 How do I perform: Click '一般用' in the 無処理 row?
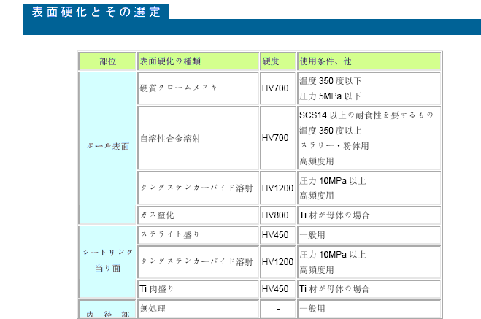coord(312,309)
